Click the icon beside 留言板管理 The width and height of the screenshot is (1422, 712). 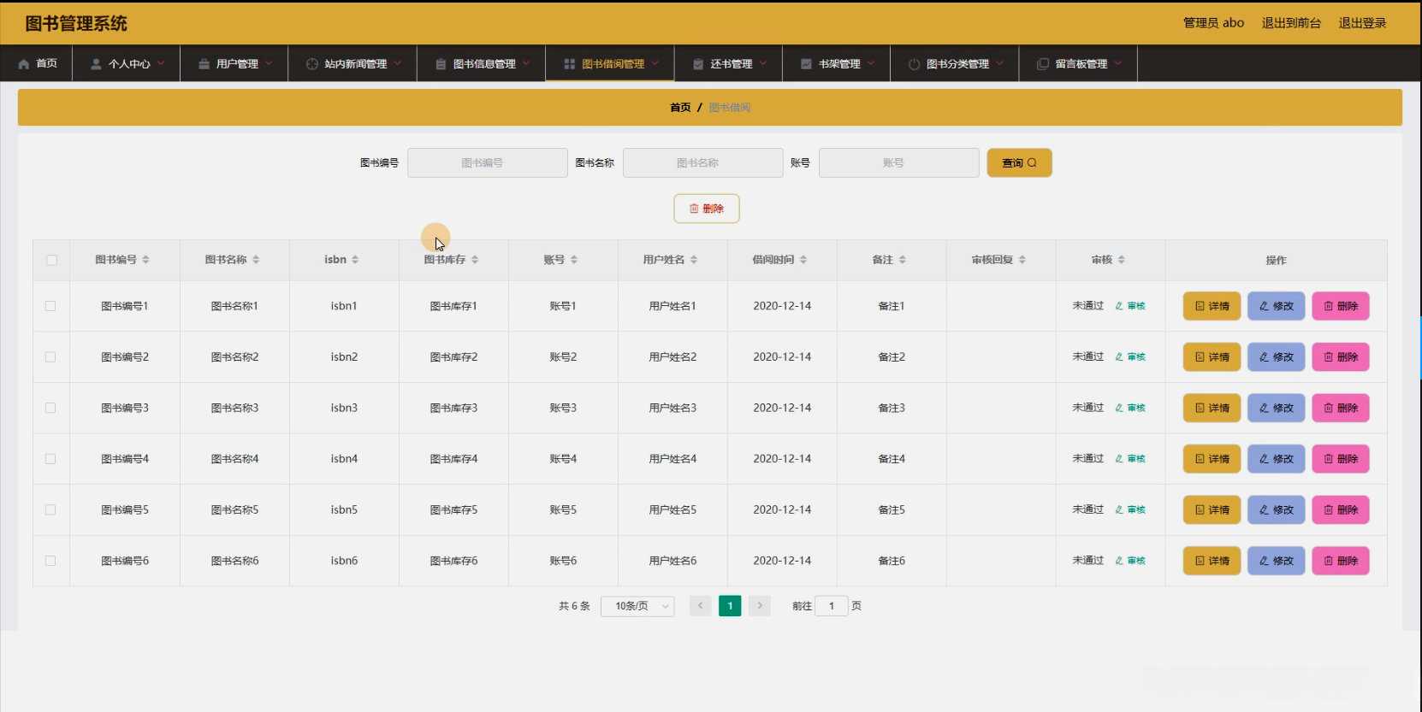pyautogui.click(x=1042, y=64)
